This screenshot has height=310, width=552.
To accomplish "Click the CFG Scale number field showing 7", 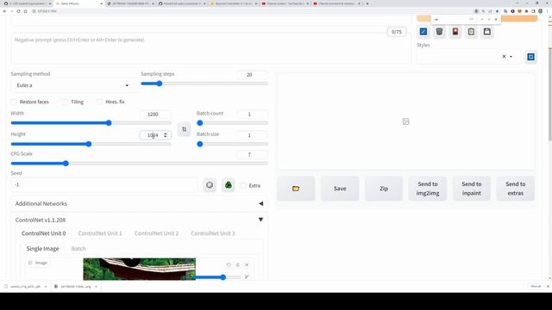I will (252, 155).
